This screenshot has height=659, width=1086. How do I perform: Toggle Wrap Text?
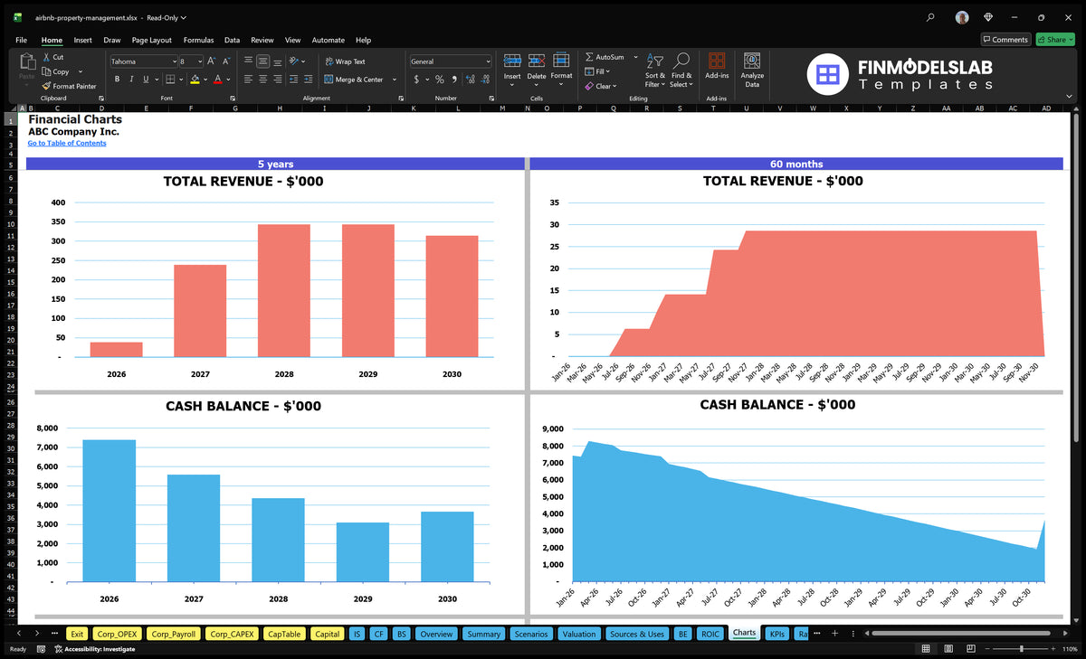tap(345, 61)
